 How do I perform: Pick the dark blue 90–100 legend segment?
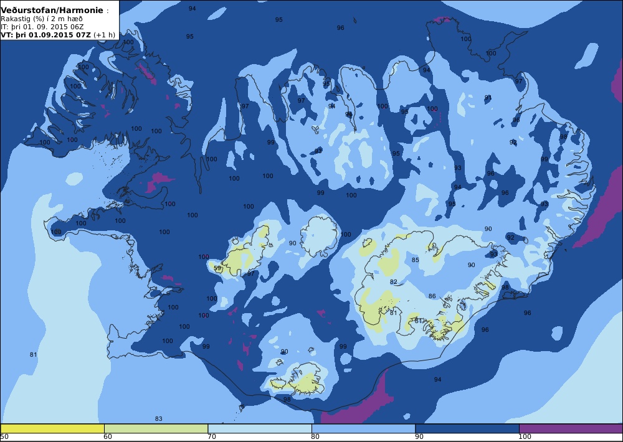click(x=467, y=428)
